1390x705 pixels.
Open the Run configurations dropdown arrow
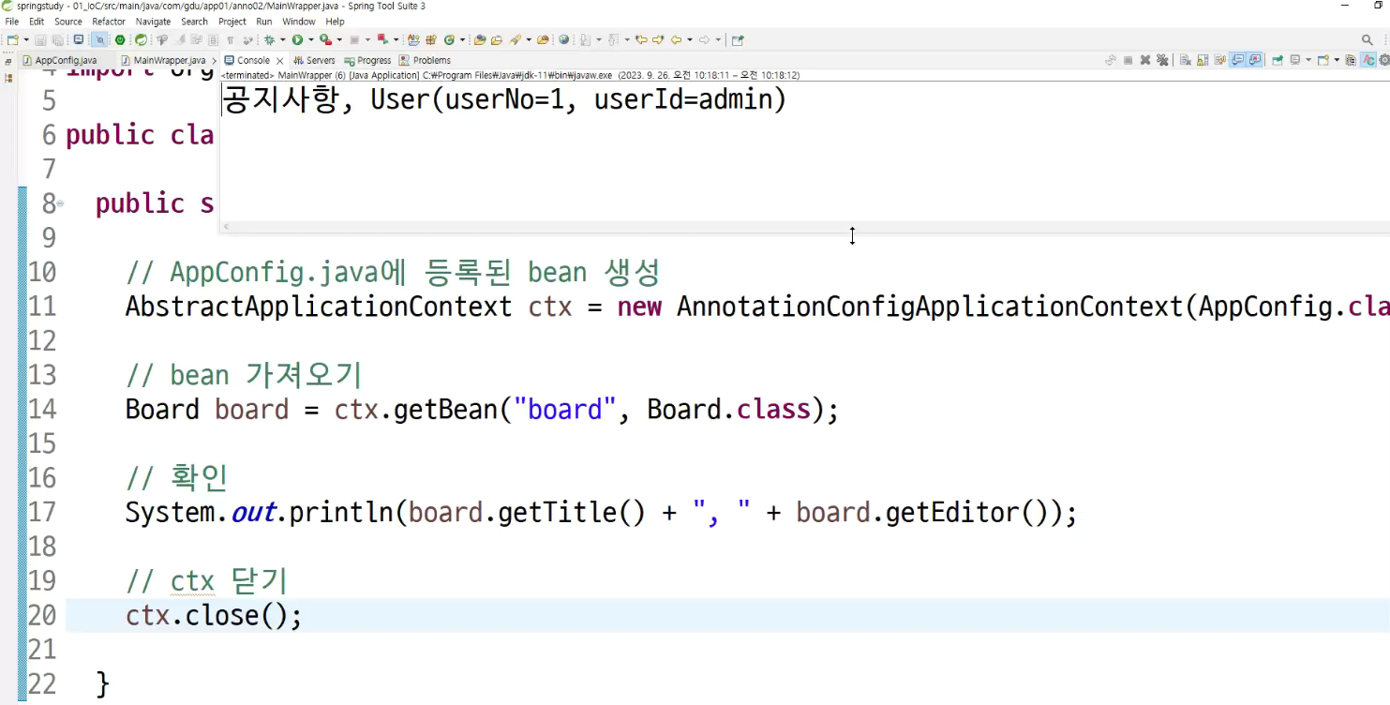pyautogui.click(x=311, y=40)
